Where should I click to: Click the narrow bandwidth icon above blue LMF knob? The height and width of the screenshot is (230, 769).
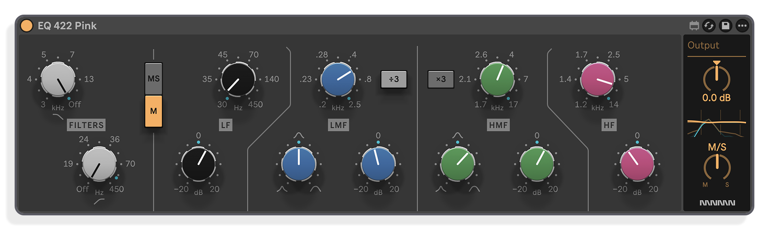click(298, 135)
